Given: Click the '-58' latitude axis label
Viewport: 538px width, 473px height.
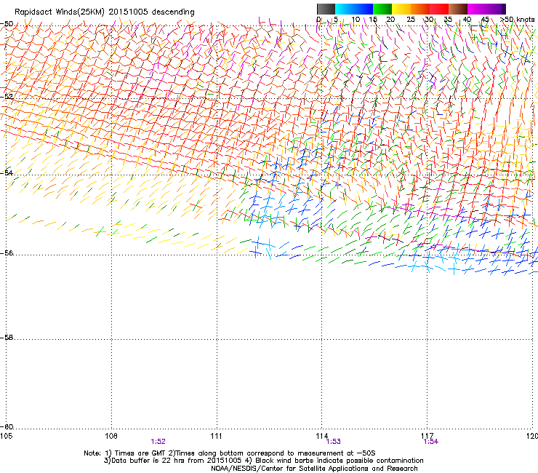Looking at the screenshot, I should (x=7, y=338).
